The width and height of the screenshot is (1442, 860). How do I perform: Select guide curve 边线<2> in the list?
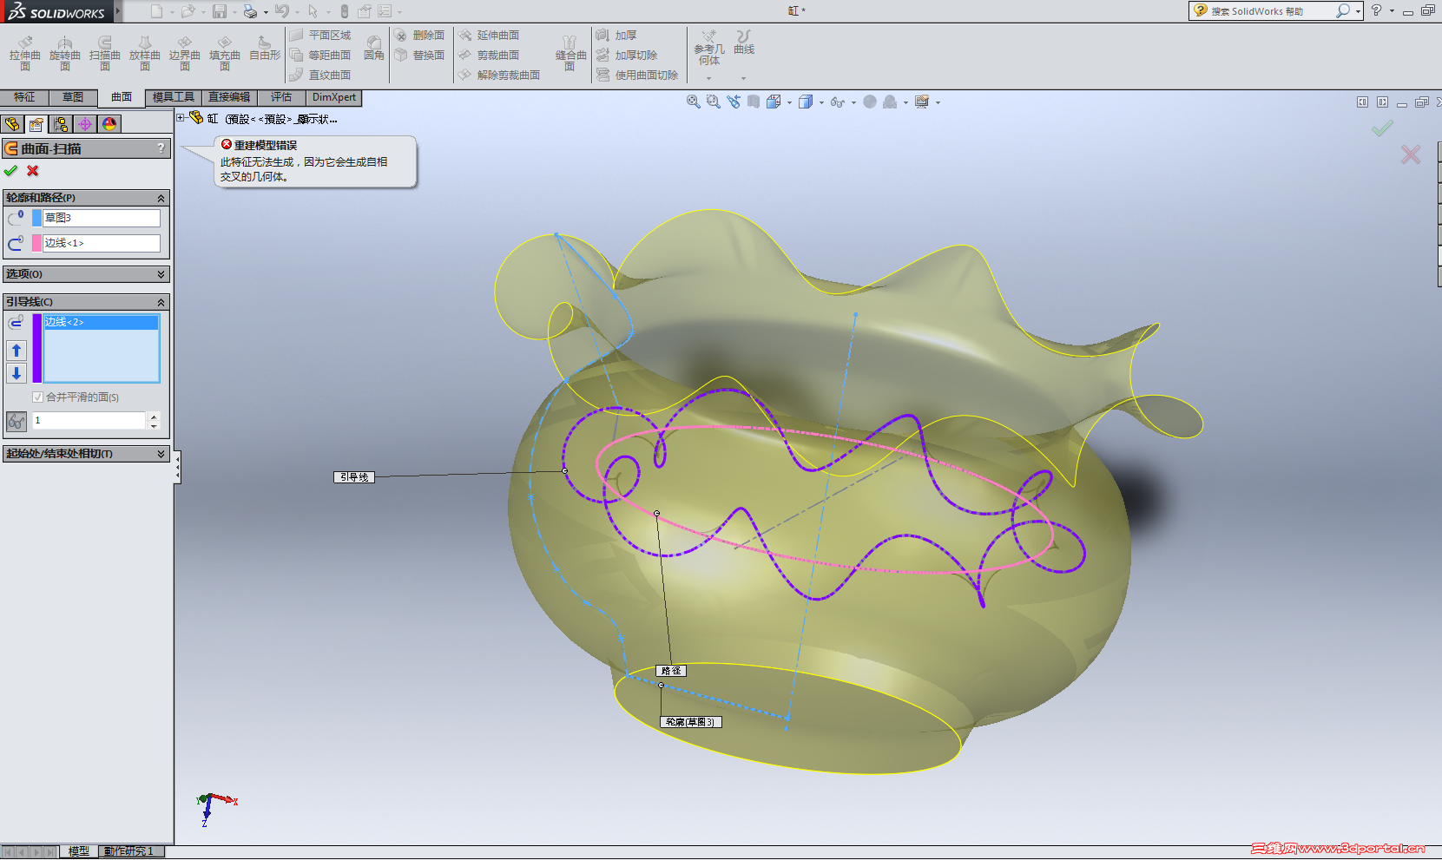[x=102, y=322]
